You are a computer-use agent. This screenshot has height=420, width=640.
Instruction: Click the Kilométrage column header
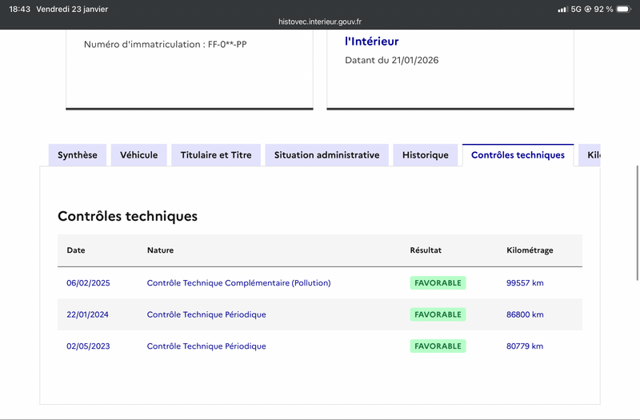(530, 250)
